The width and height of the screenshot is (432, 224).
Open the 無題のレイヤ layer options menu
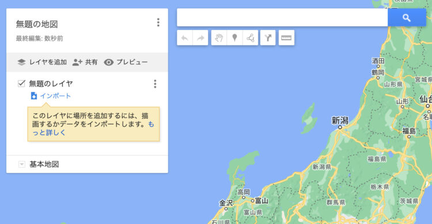pyautogui.click(x=155, y=84)
